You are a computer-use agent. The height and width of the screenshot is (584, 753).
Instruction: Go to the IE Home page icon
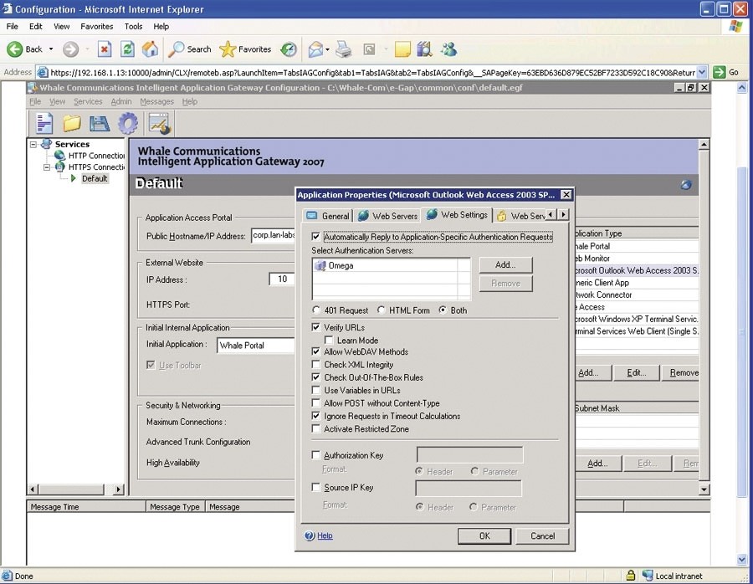150,49
